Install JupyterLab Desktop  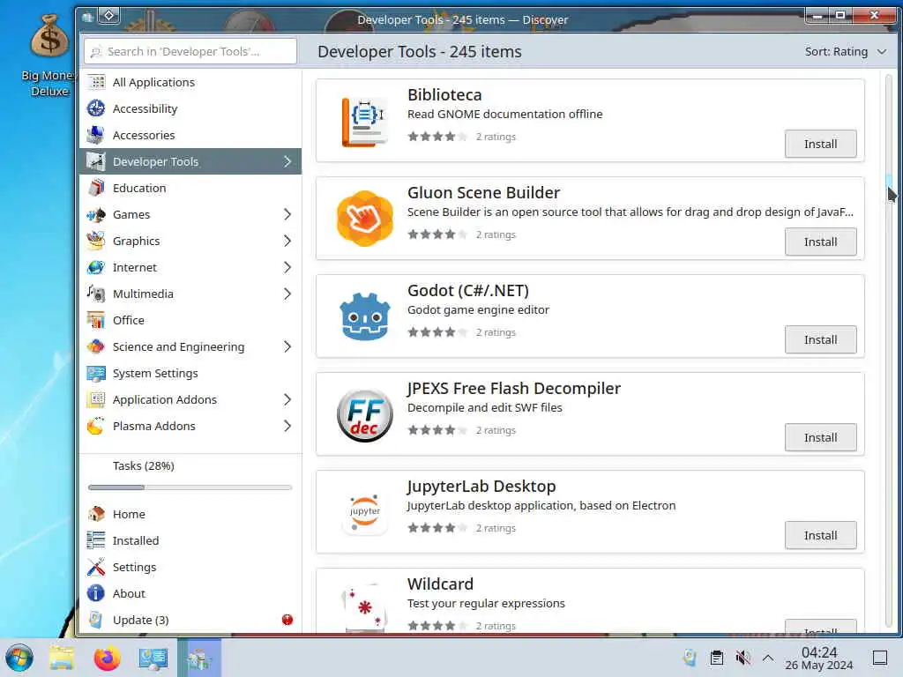(820, 535)
